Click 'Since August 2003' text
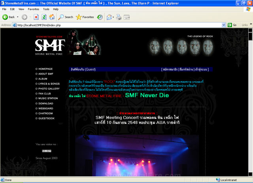Screen dimensions: 253x183 click(x=47, y=158)
